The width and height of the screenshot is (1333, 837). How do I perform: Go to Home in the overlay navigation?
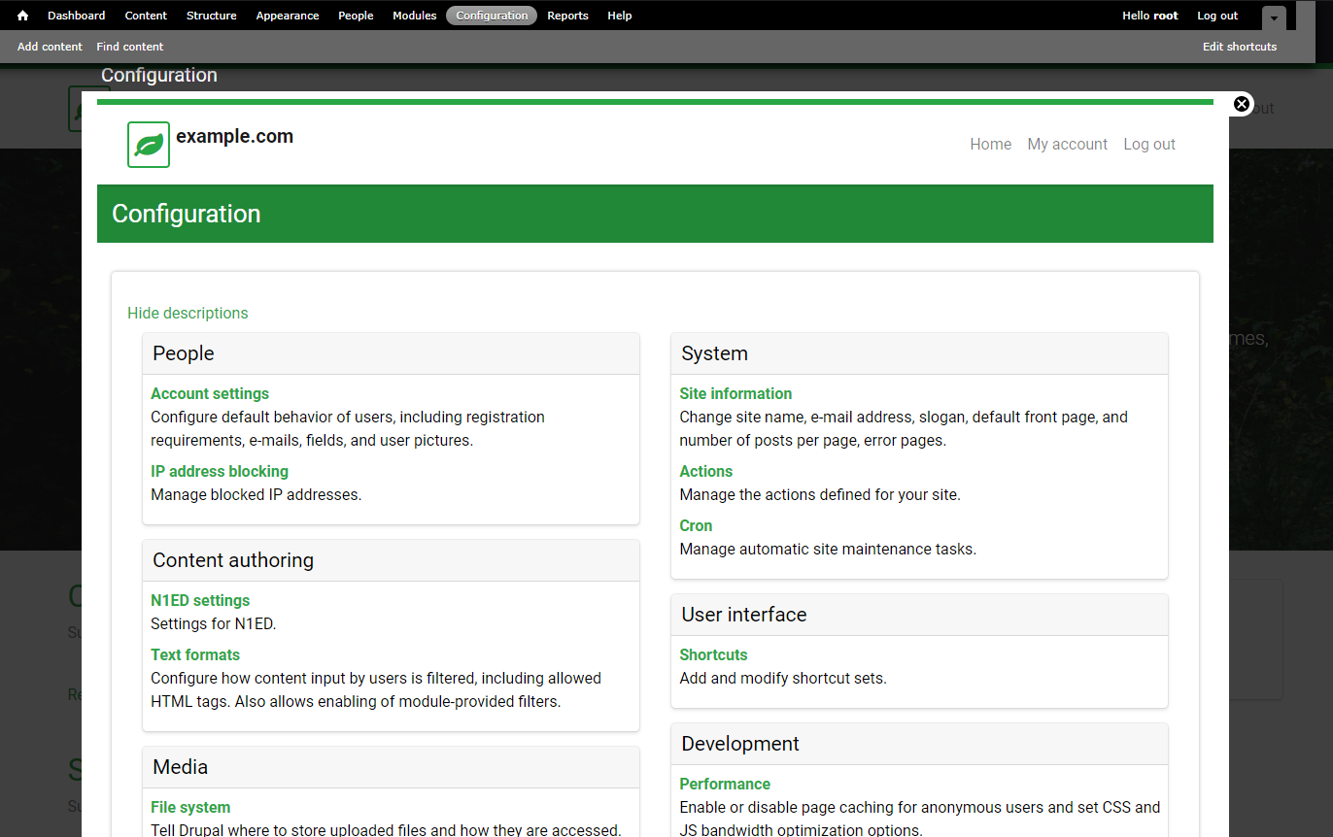pos(991,144)
